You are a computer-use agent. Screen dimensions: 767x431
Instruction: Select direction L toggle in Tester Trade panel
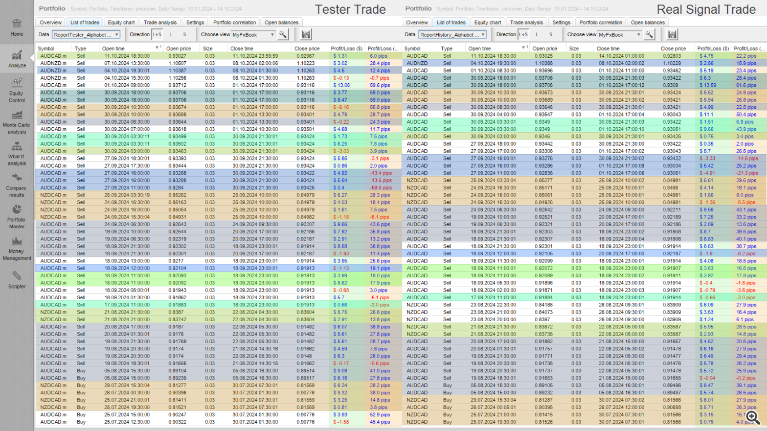click(x=171, y=35)
